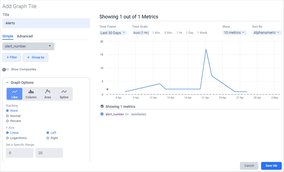Open the Alphanumeric sort by dropdown

(266, 33)
